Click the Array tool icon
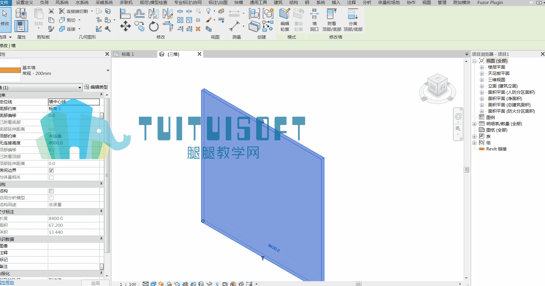 pos(180,20)
